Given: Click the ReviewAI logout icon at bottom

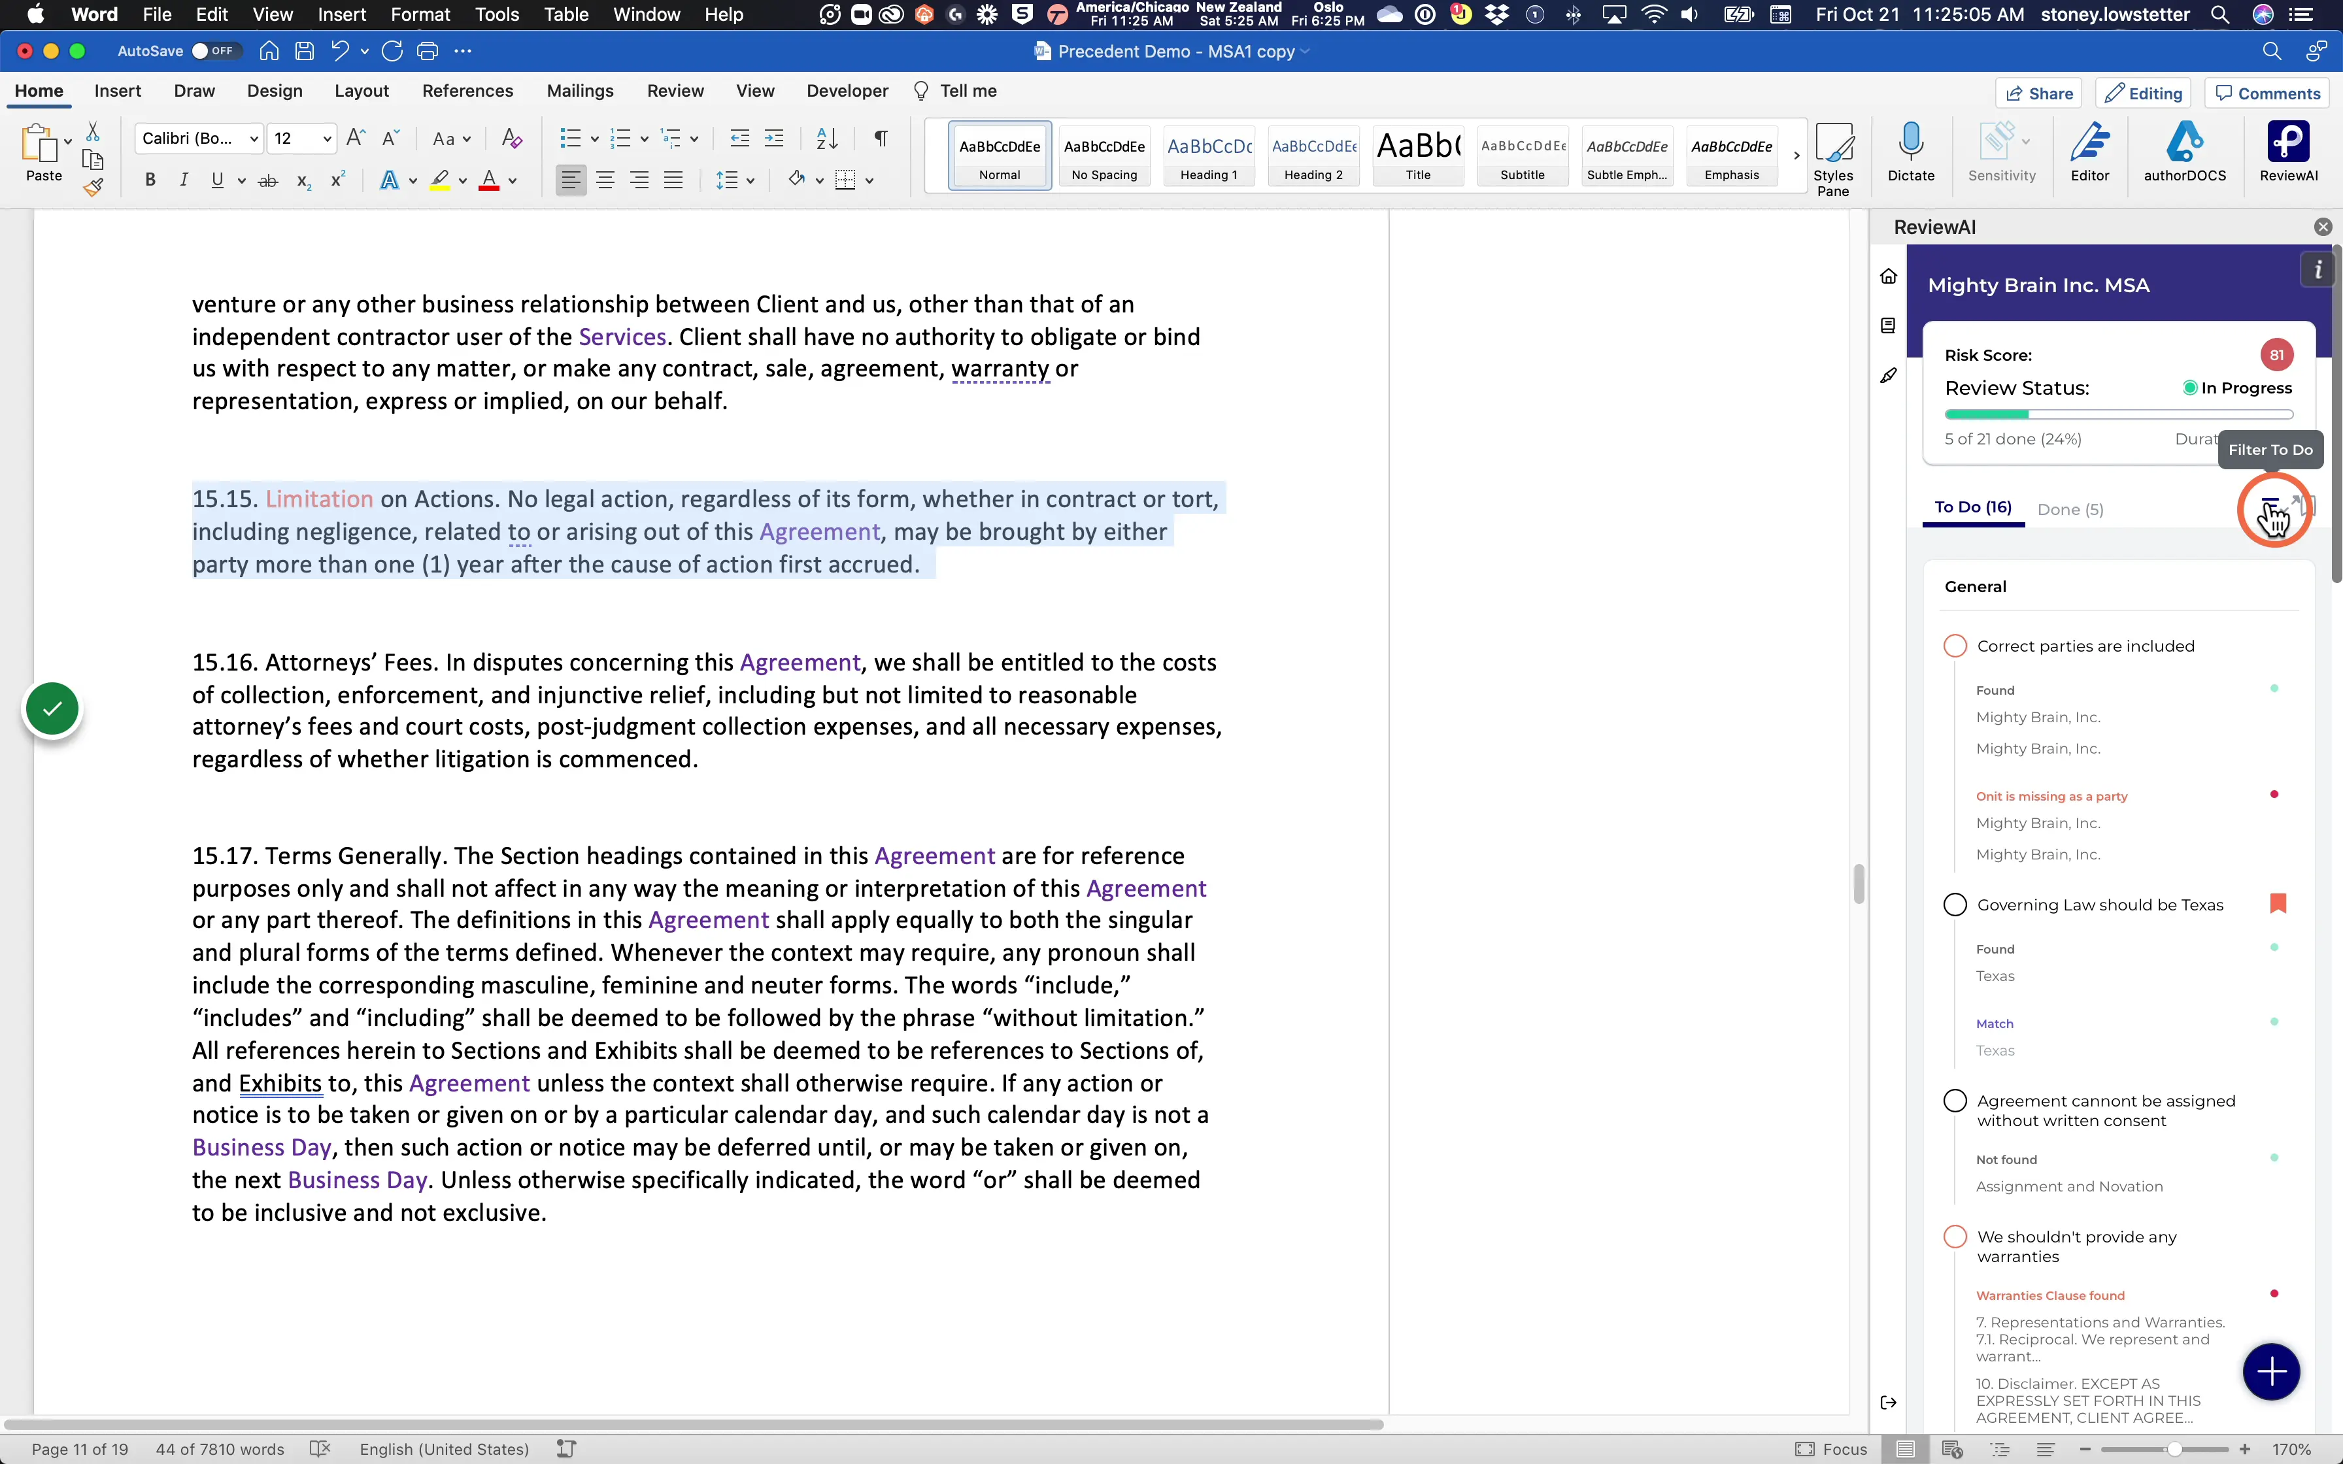Looking at the screenshot, I should 1888,1402.
